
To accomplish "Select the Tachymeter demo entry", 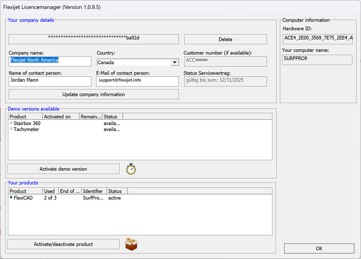I will [26, 129].
